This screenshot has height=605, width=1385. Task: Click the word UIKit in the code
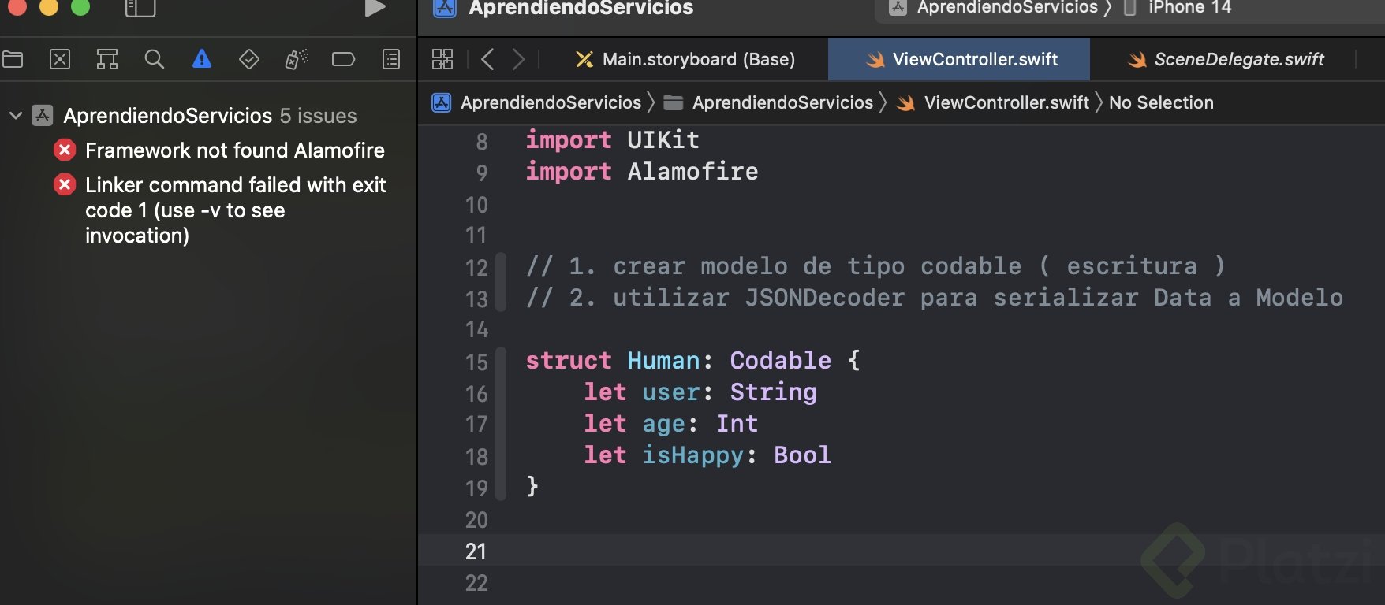663,140
